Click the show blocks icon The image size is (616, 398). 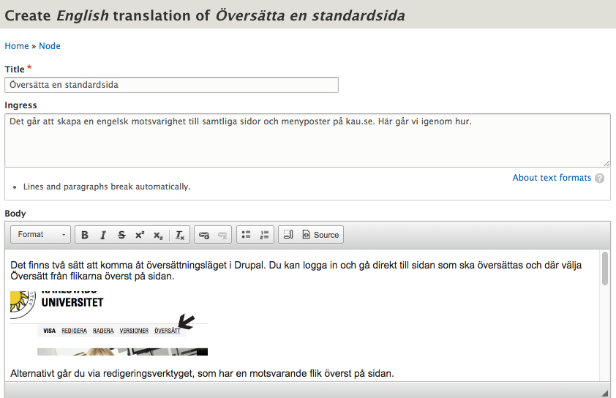[x=288, y=235]
